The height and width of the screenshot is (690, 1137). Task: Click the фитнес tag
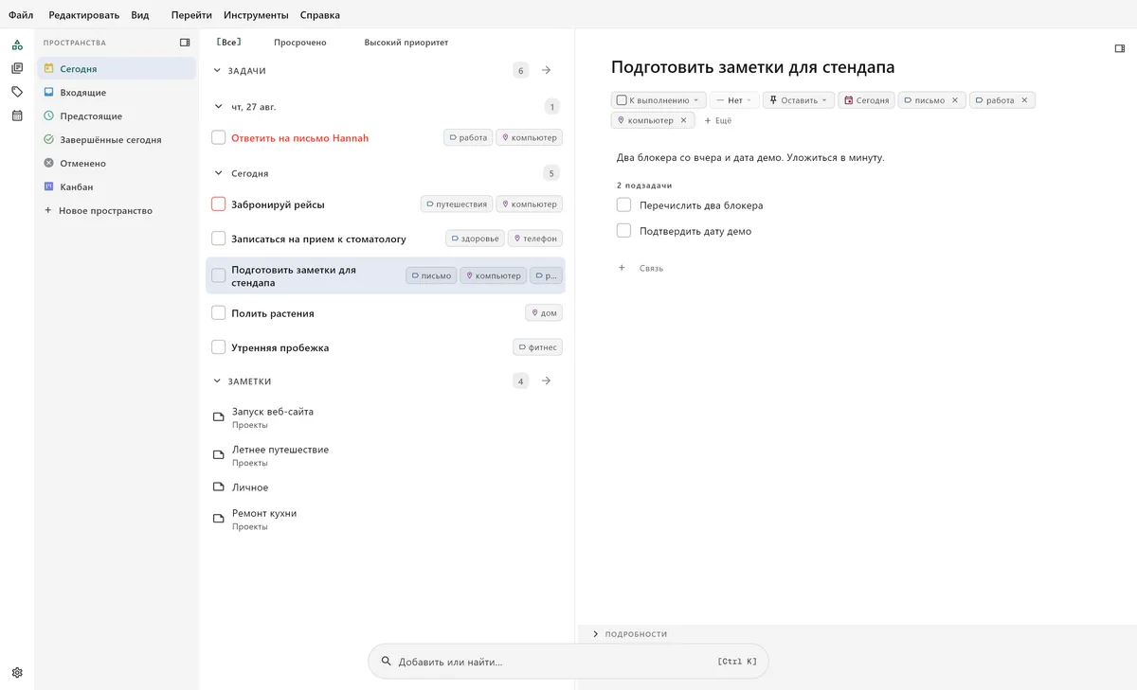[x=538, y=347]
